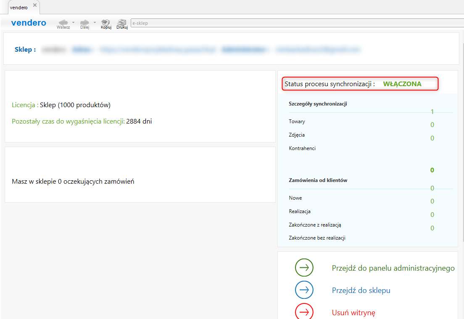464x319 pixels.
Task: Print the page with Drukuj
Action: pyautogui.click(x=122, y=24)
